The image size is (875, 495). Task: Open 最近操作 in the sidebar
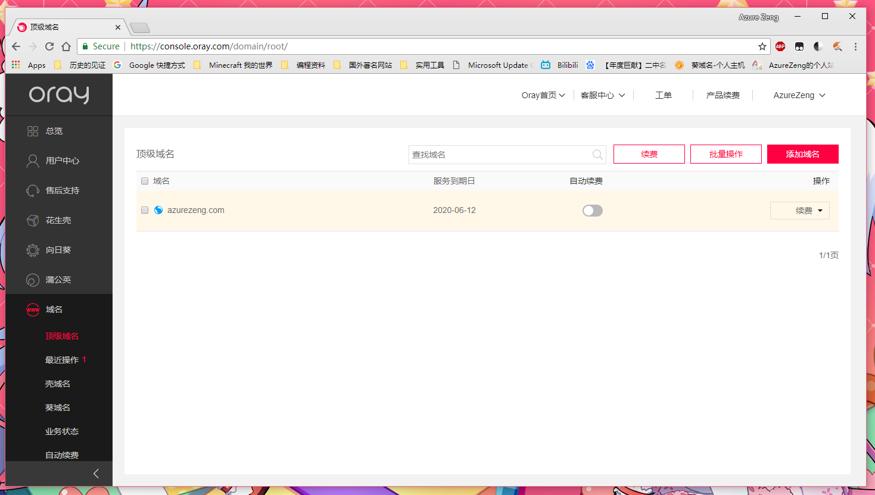(62, 360)
